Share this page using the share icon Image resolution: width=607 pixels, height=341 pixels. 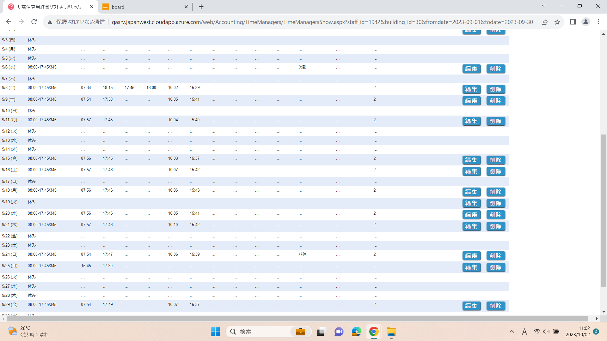click(544, 22)
